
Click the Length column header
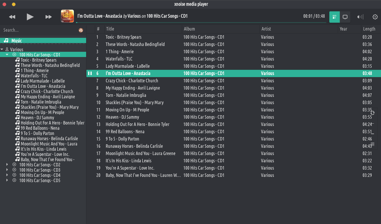(x=369, y=29)
